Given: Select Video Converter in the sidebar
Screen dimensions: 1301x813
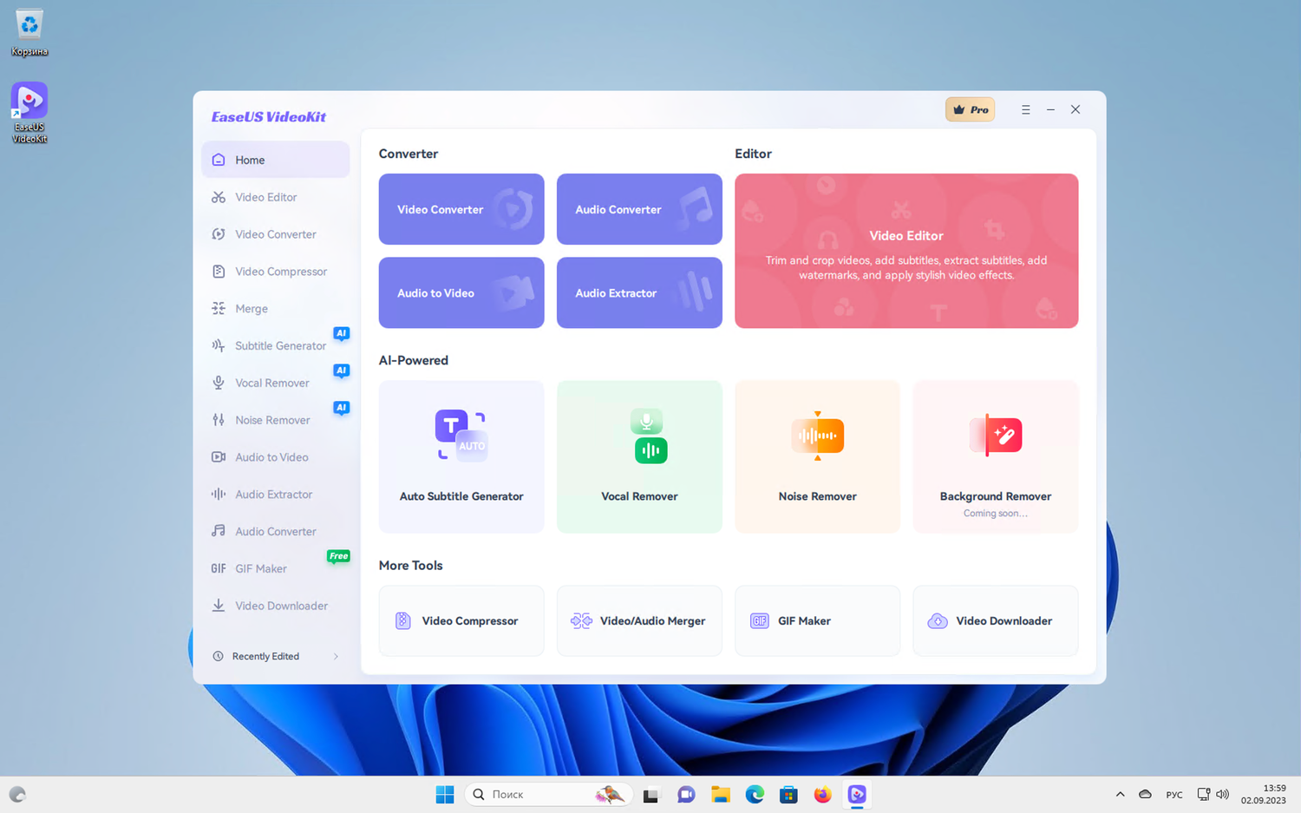Looking at the screenshot, I should point(275,234).
